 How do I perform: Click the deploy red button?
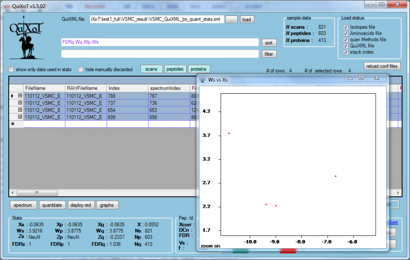pos(80,205)
